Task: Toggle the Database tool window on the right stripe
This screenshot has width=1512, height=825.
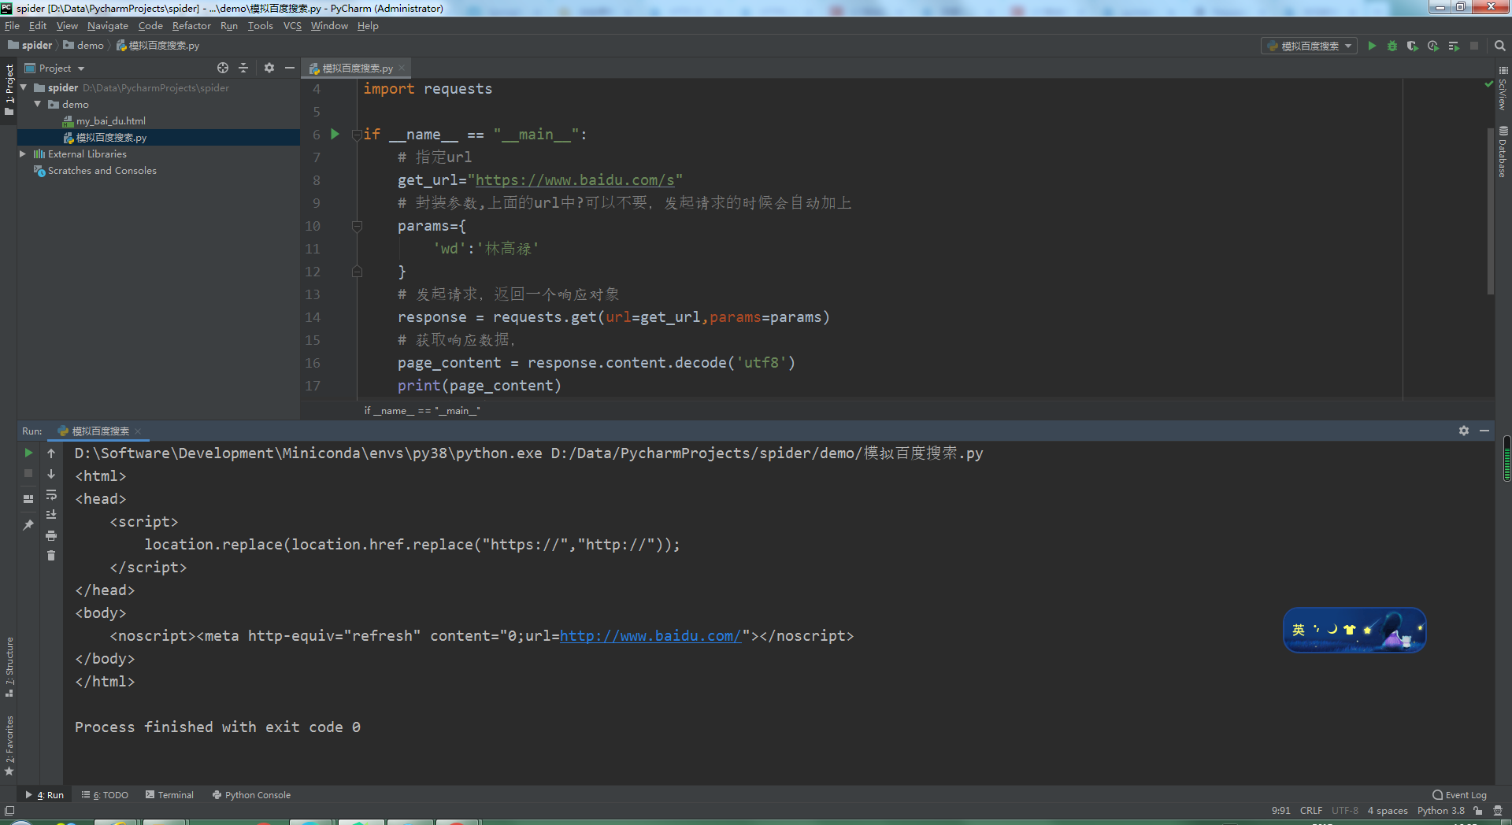Action: click(1503, 152)
